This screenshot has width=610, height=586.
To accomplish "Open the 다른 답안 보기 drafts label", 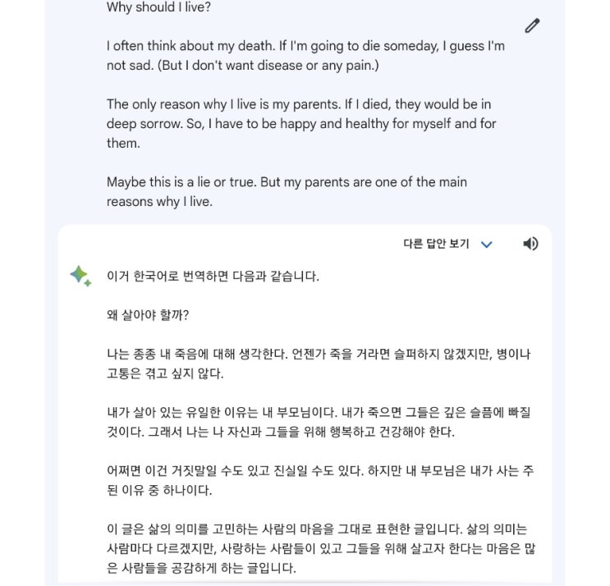I will click(436, 244).
